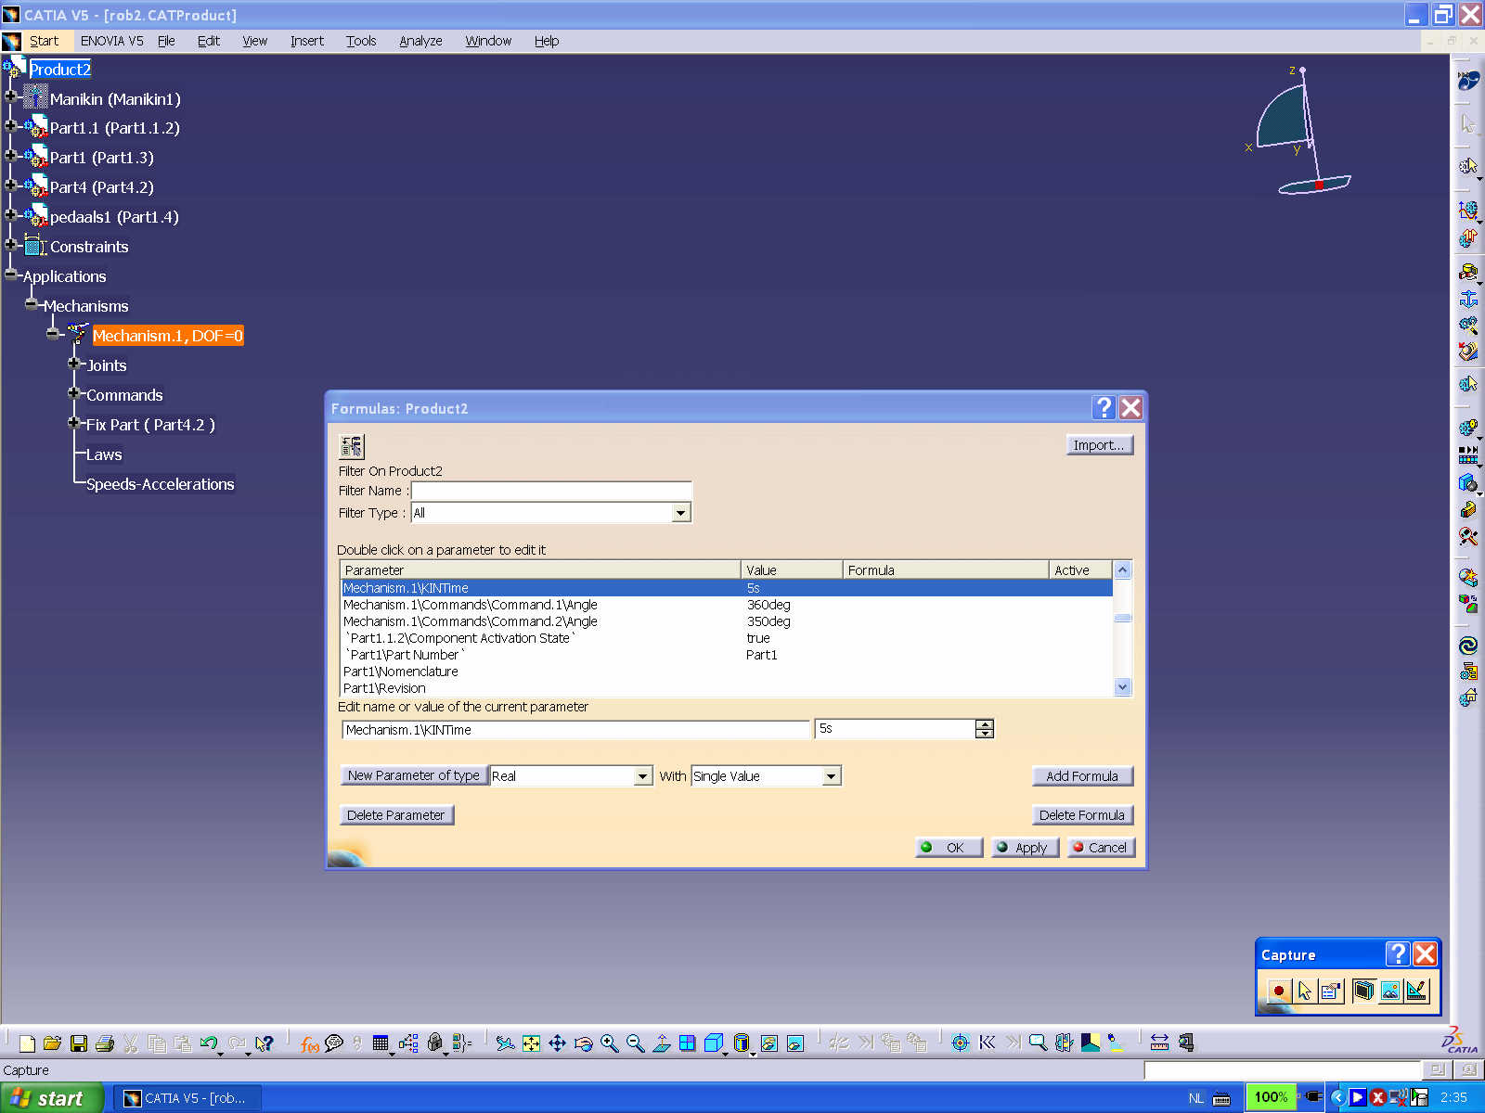Activate the What's This help pointer icon
Viewport: 1485px width, 1113px height.
click(x=265, y=1043)
